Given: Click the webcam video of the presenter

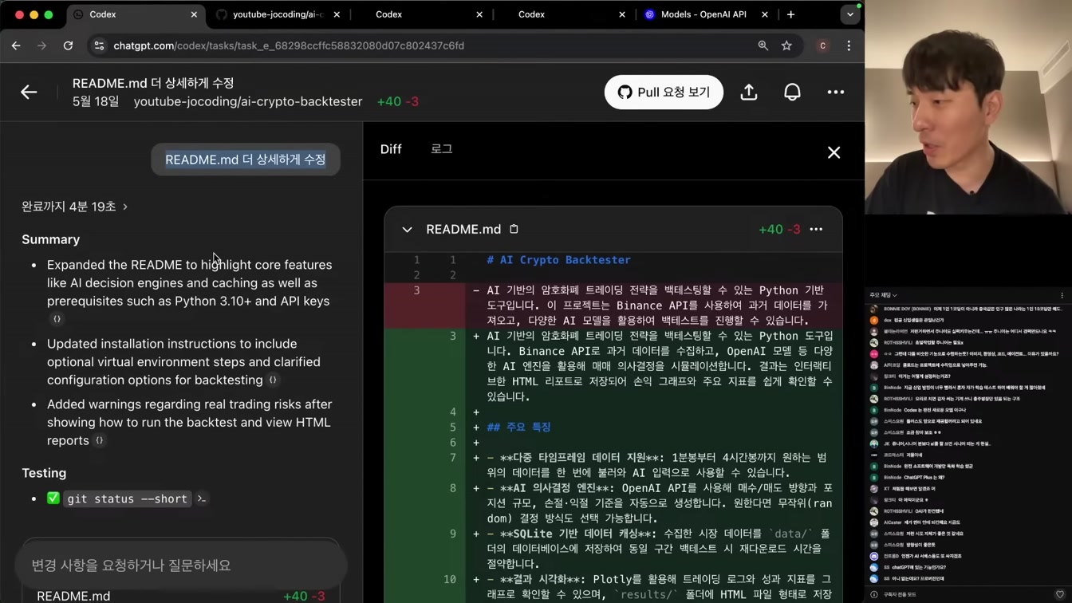Looking at the screenshot, I should [968, 107].
